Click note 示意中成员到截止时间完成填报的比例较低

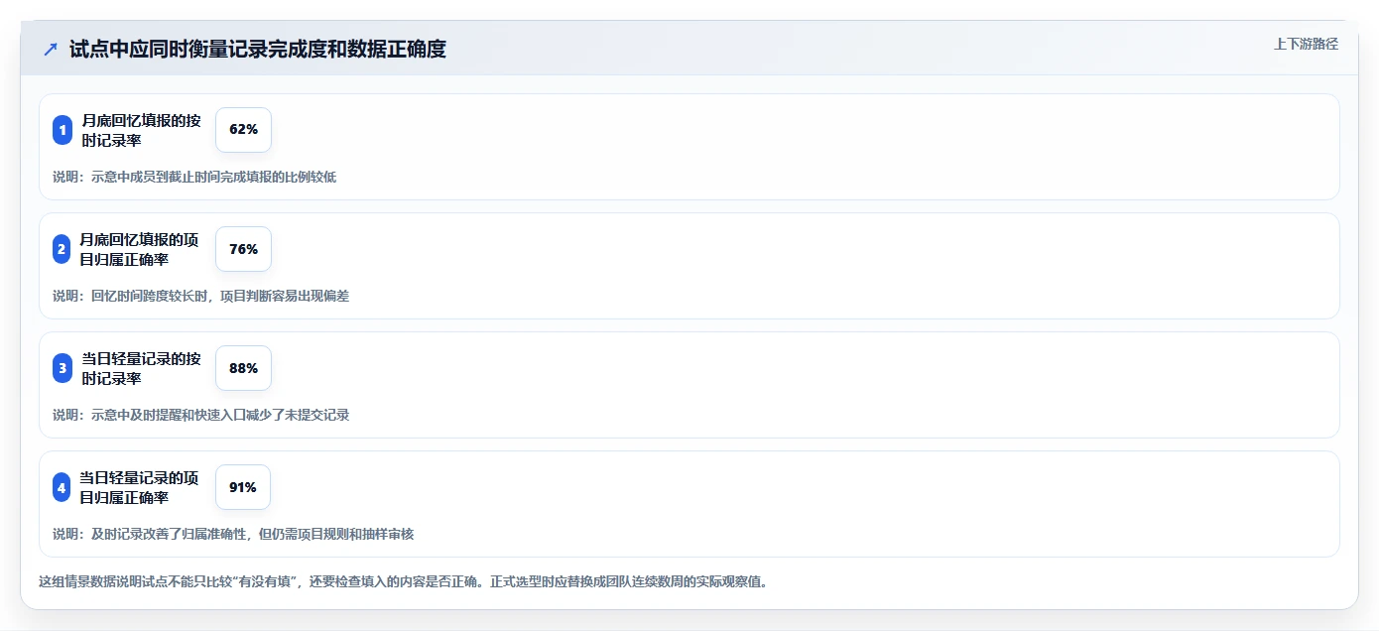[214, 177]
